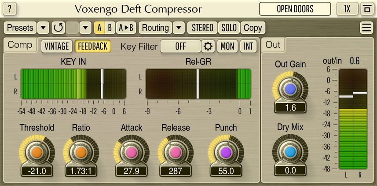This screenshot has width=377, height=186.
Task: Click the orange Threshold knob
Action: [37, 152]
